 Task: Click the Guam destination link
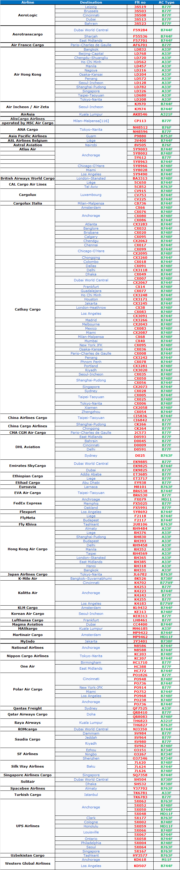pyautogui.click(x=91, y=136)
